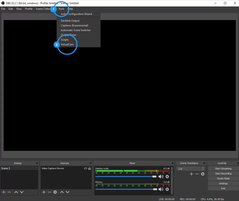Mute Desktop Audio with the speaker icon
Image resolution: width=239 pixels, height=201 pixels.
(161, 177)
